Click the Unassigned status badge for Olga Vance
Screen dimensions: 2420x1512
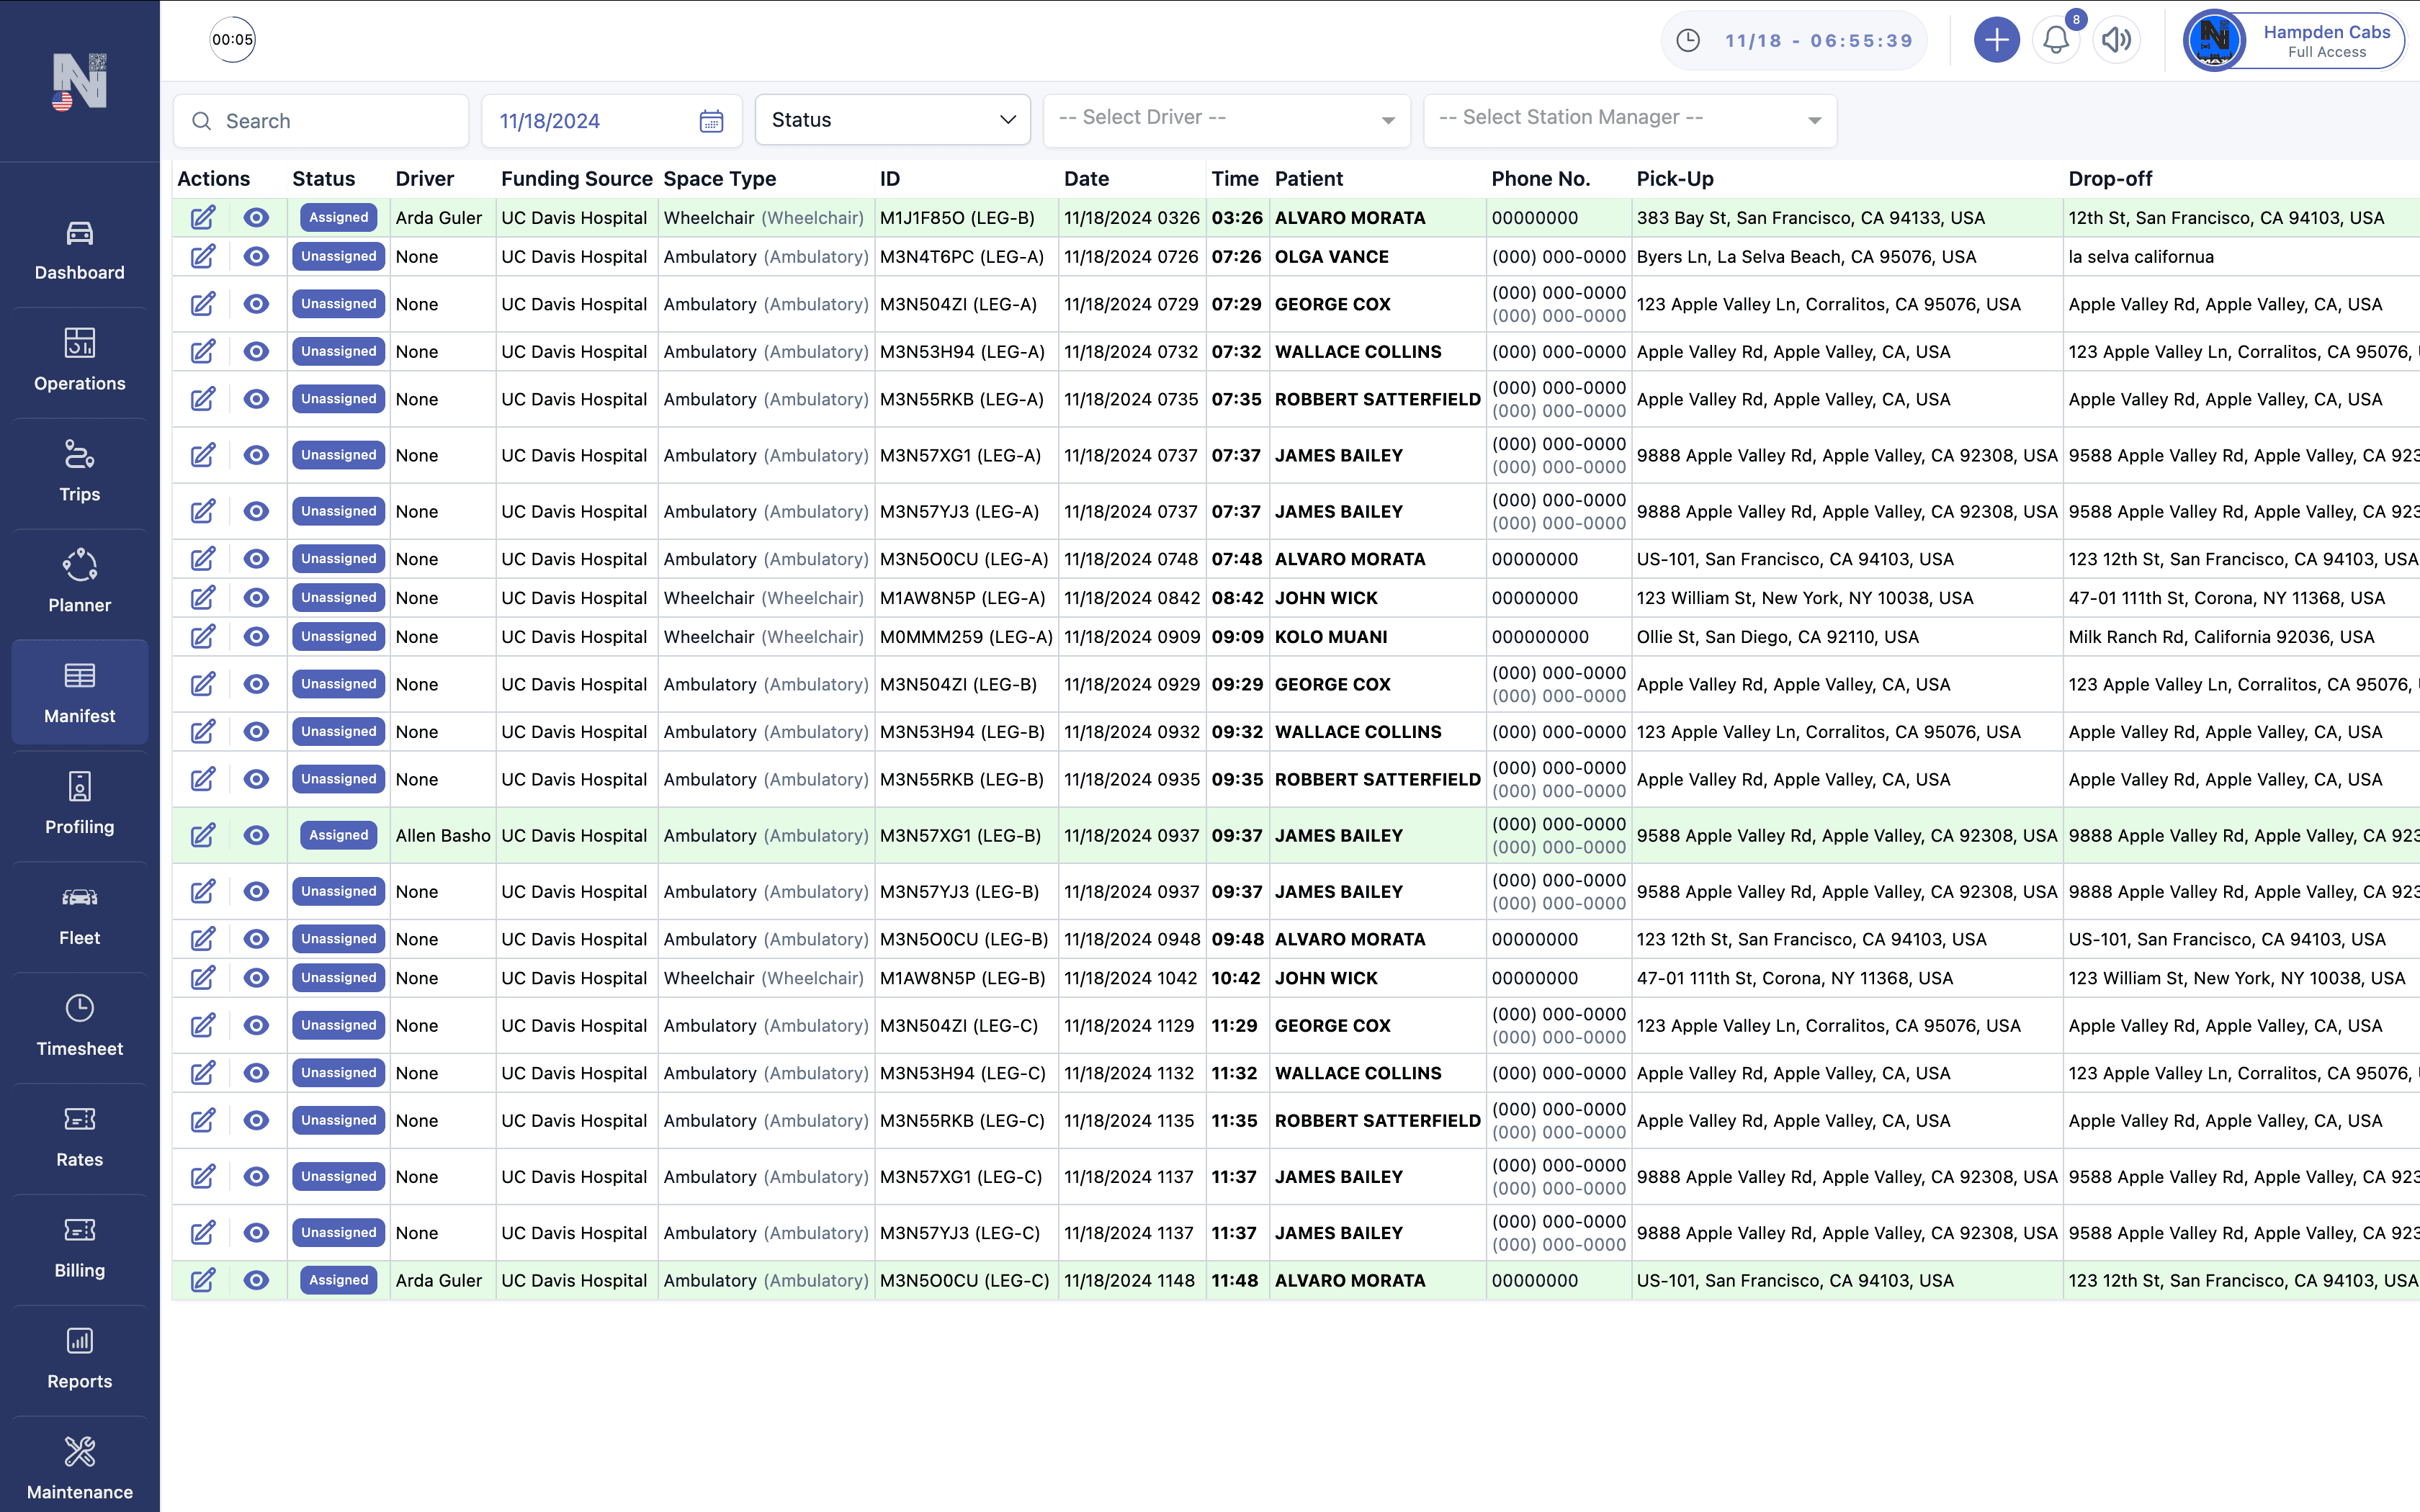tap(338, 256)
